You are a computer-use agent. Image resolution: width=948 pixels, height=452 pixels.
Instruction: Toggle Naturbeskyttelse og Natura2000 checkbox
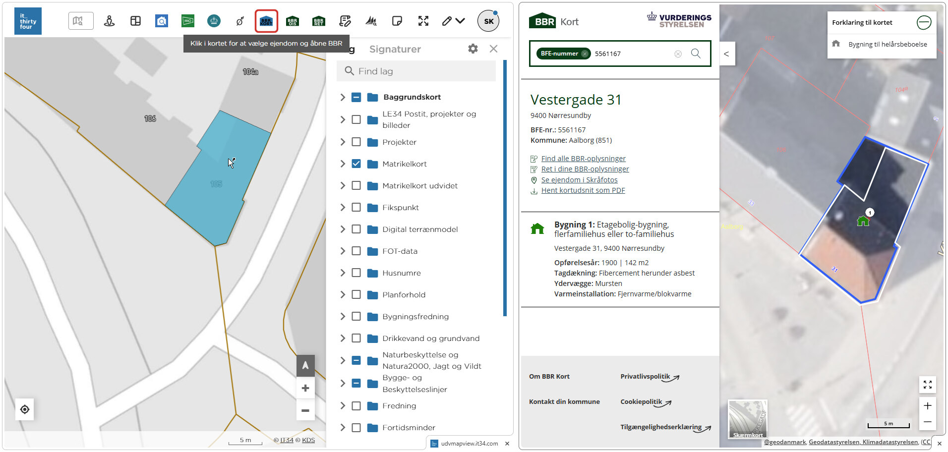point(356,360)
